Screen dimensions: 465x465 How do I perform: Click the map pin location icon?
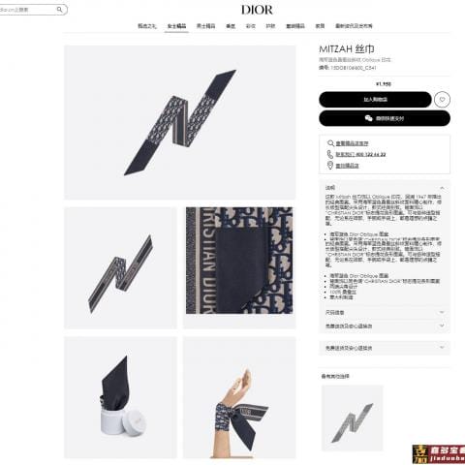click(330, 166)
